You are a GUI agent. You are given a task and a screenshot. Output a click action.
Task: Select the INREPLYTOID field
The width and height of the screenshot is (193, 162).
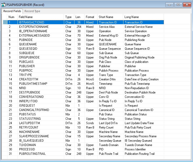pos(28,101)
